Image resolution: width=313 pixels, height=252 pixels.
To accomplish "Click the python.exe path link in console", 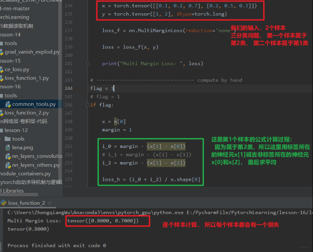I will pos(95,213).
